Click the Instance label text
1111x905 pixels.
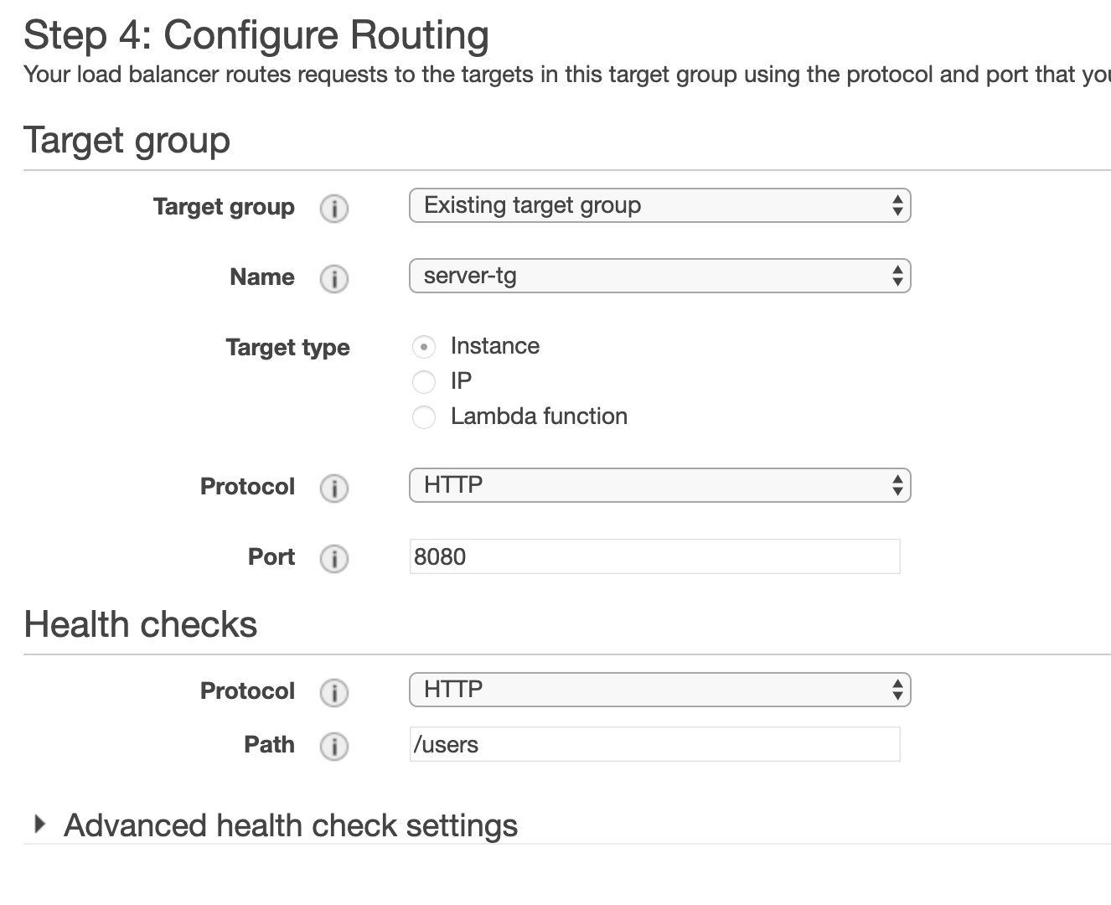[x=494, y=346]
